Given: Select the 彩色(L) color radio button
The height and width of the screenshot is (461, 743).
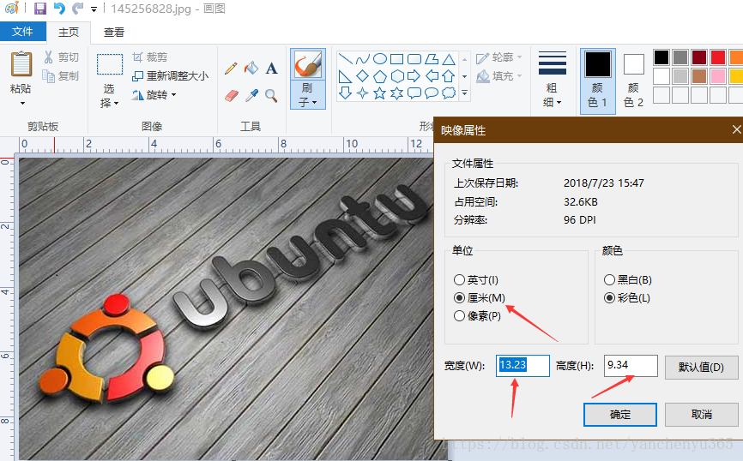Looking at the screenshot, I should click(609, 297).
